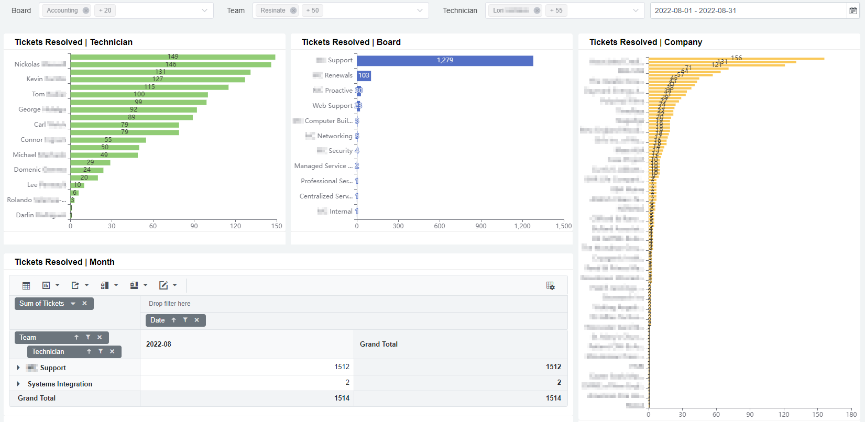Expand the Systems Integration row
Screen dimensions: 865x422
(18, 384)
